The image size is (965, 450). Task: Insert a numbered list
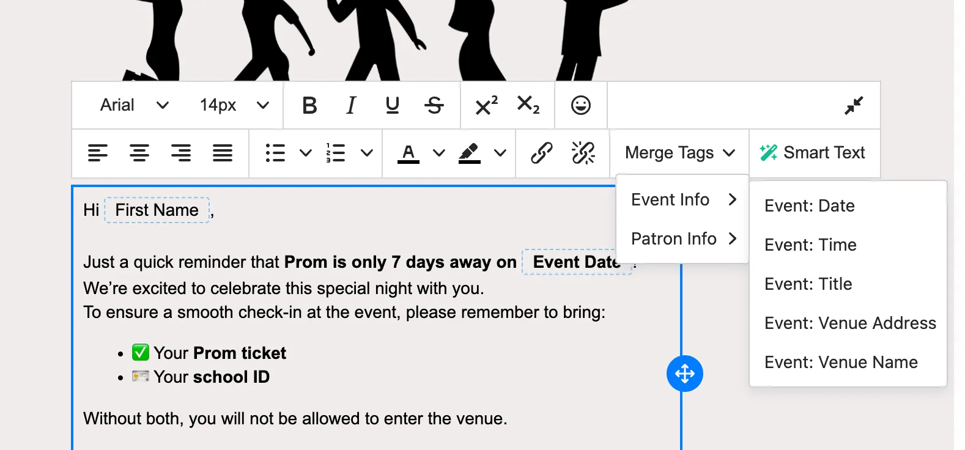(336, 153)
